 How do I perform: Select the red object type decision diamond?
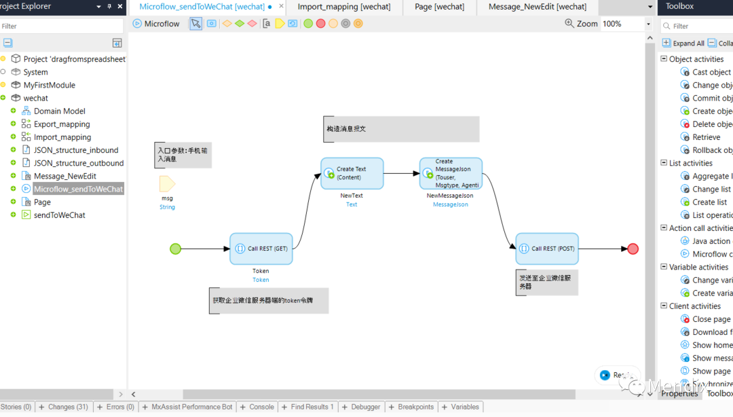[x=252, y=23]
